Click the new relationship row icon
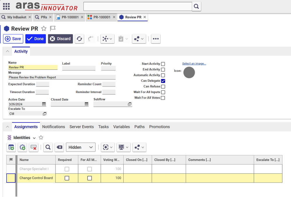 coord(11,148)
